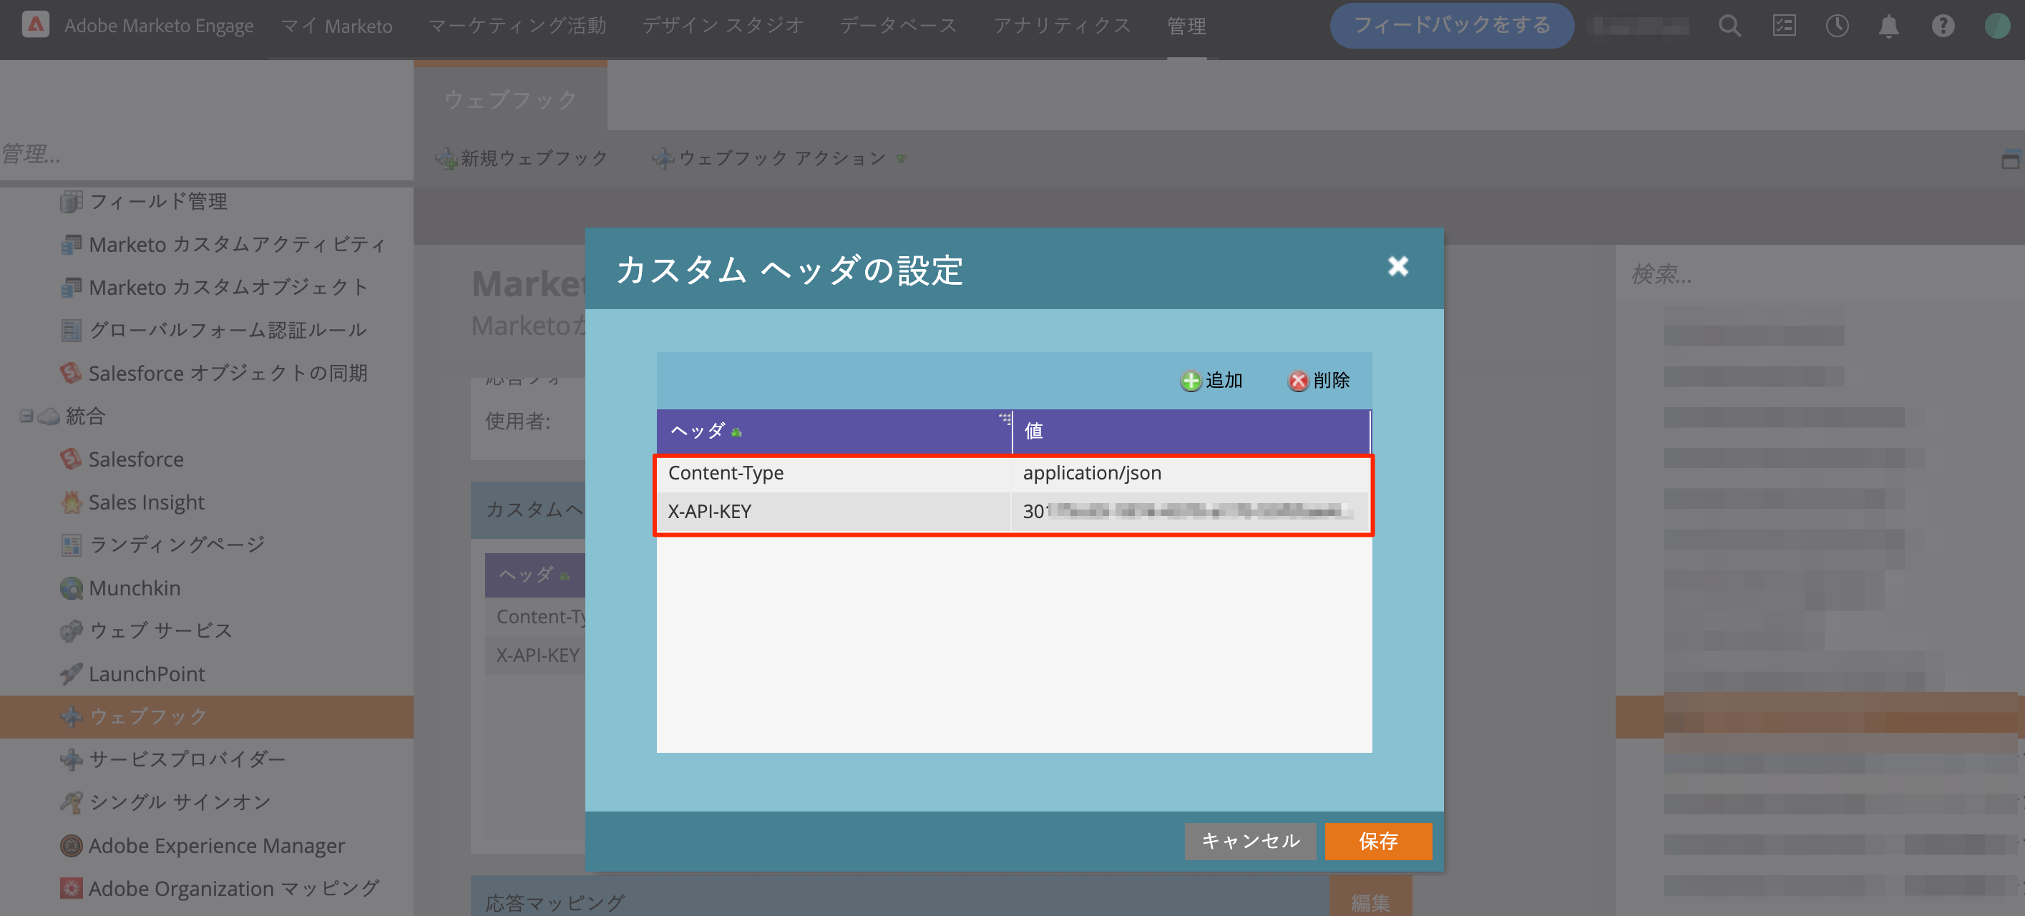Click the ウェブ サービス gear icon

coord(71,630)
